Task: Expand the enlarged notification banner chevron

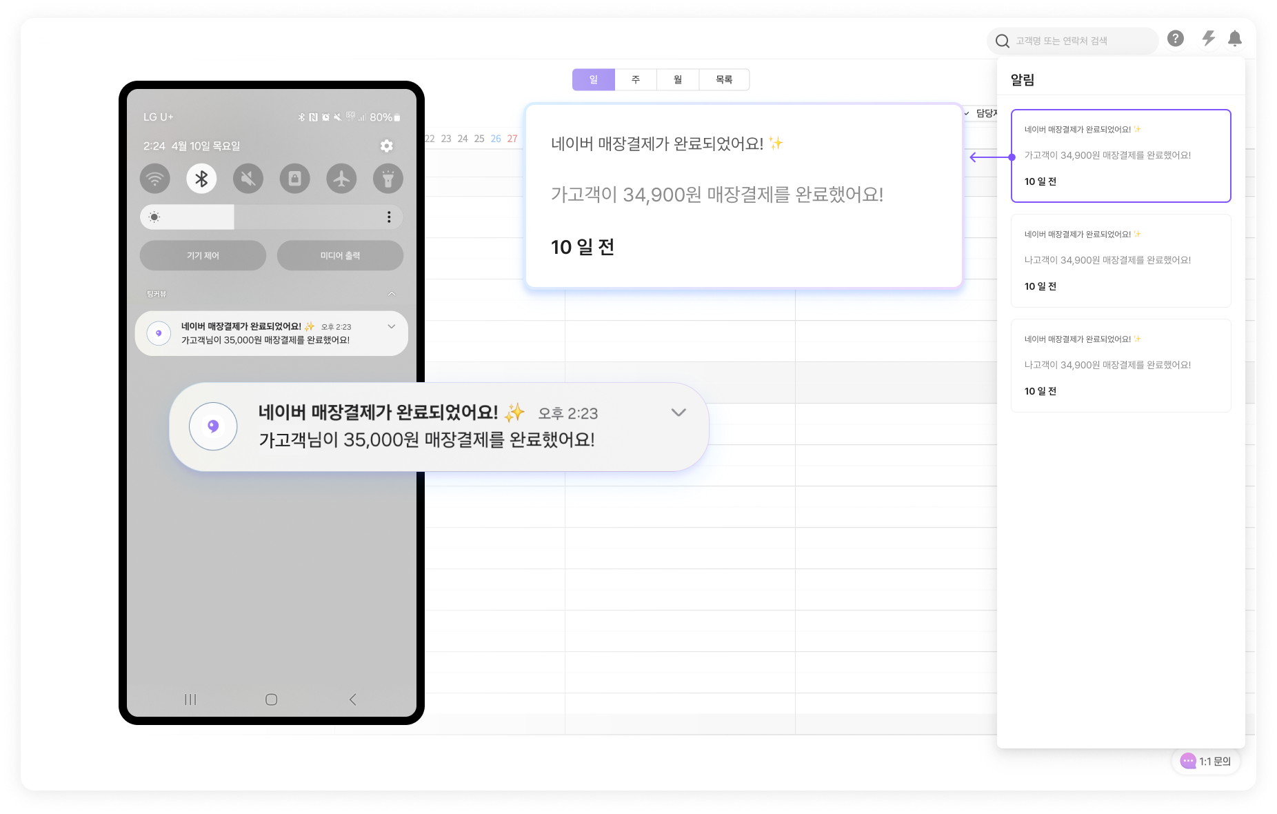Action: pyautogui.click(x=678, y=413)
